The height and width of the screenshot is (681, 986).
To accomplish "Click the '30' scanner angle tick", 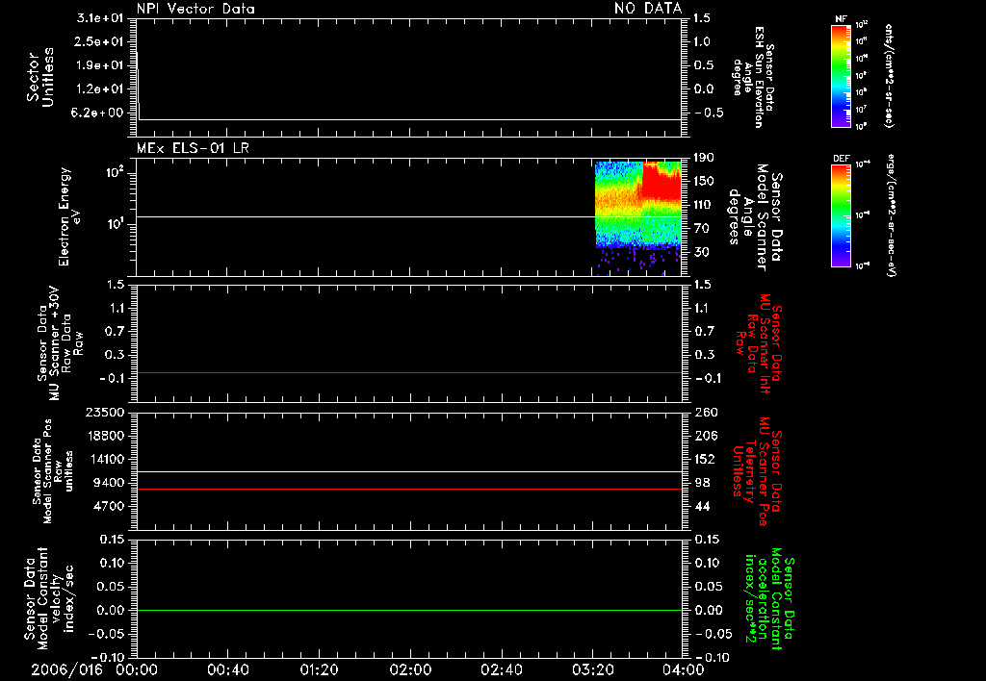I will [x=702, y=252].
